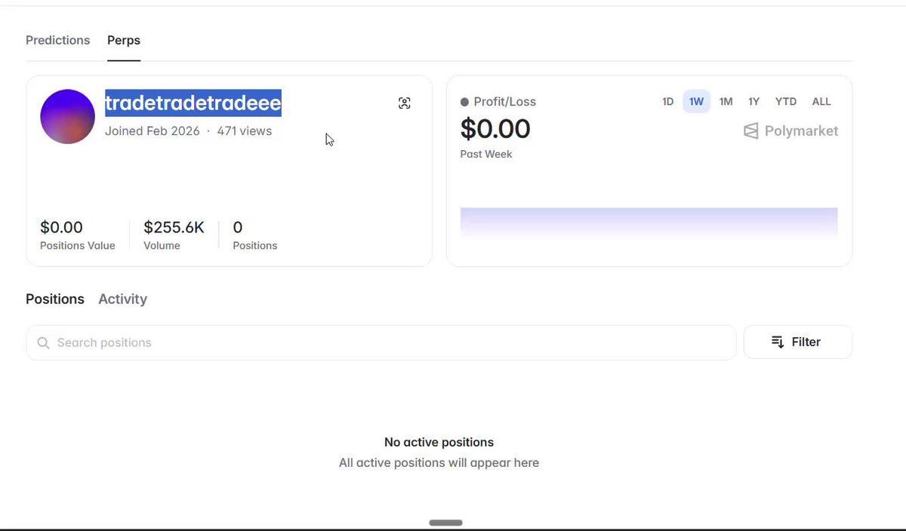Select the 1W time range
This screenshot has height=531, width=906.
pos(696,101)
